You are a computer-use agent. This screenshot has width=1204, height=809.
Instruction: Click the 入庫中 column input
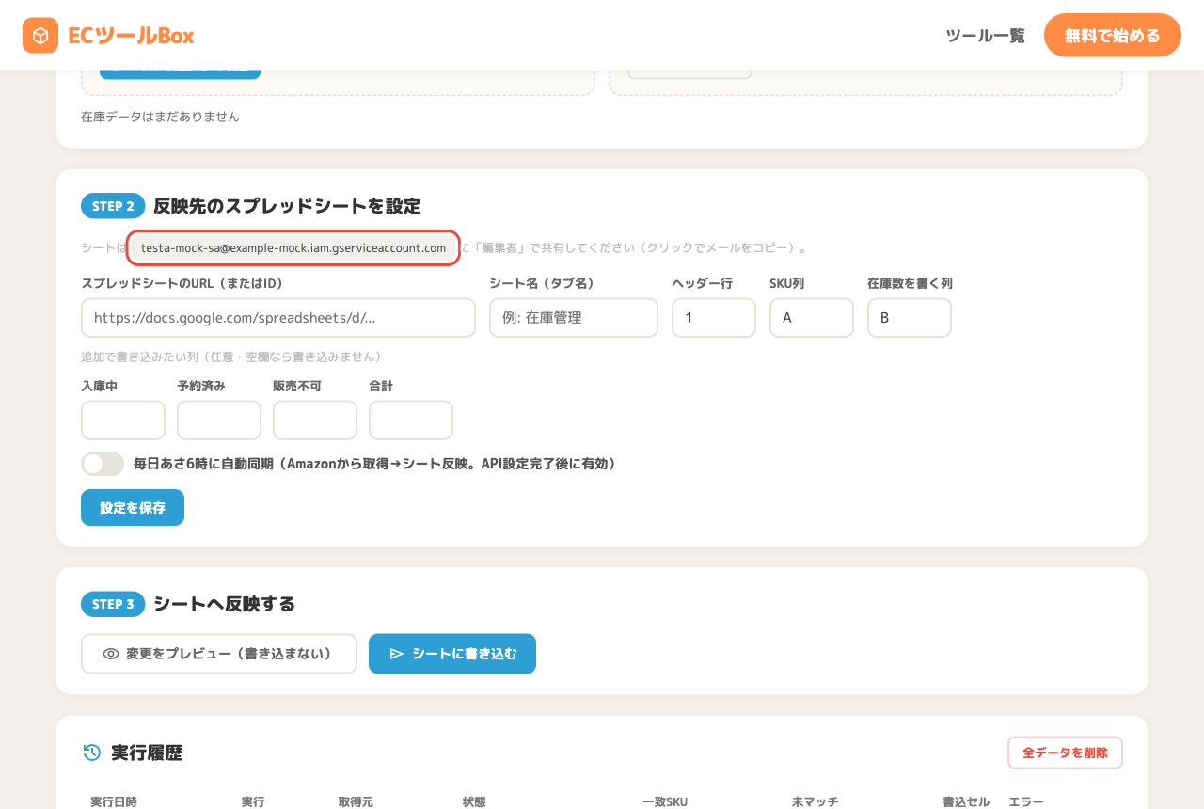[x=123, y=420]
